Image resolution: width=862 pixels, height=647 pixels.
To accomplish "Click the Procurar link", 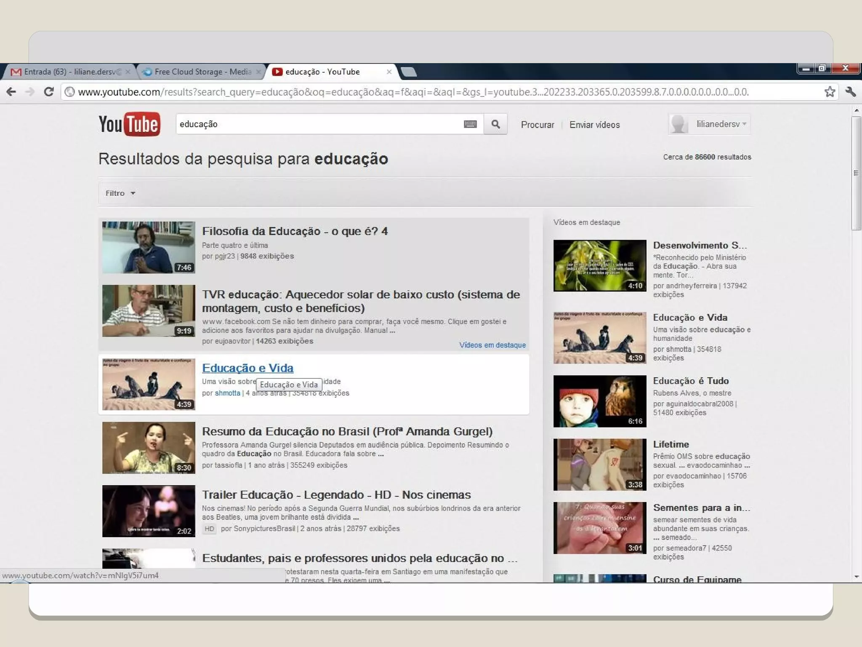I will click(x=537, y=125).
